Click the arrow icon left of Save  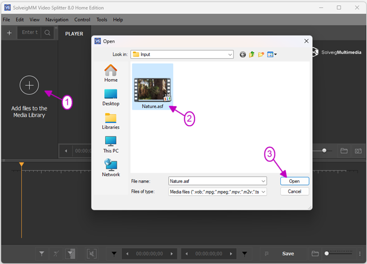(266, 254)
